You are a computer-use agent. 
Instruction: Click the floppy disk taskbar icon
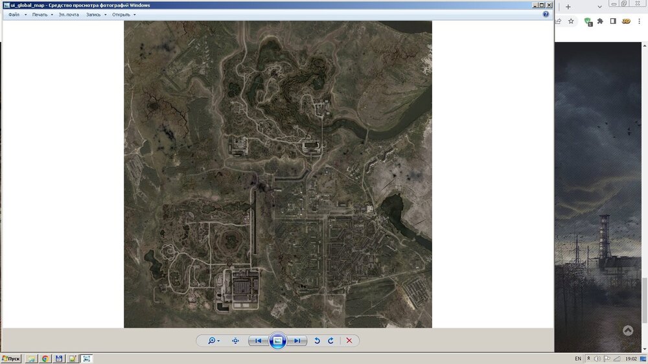pos(59,359)
